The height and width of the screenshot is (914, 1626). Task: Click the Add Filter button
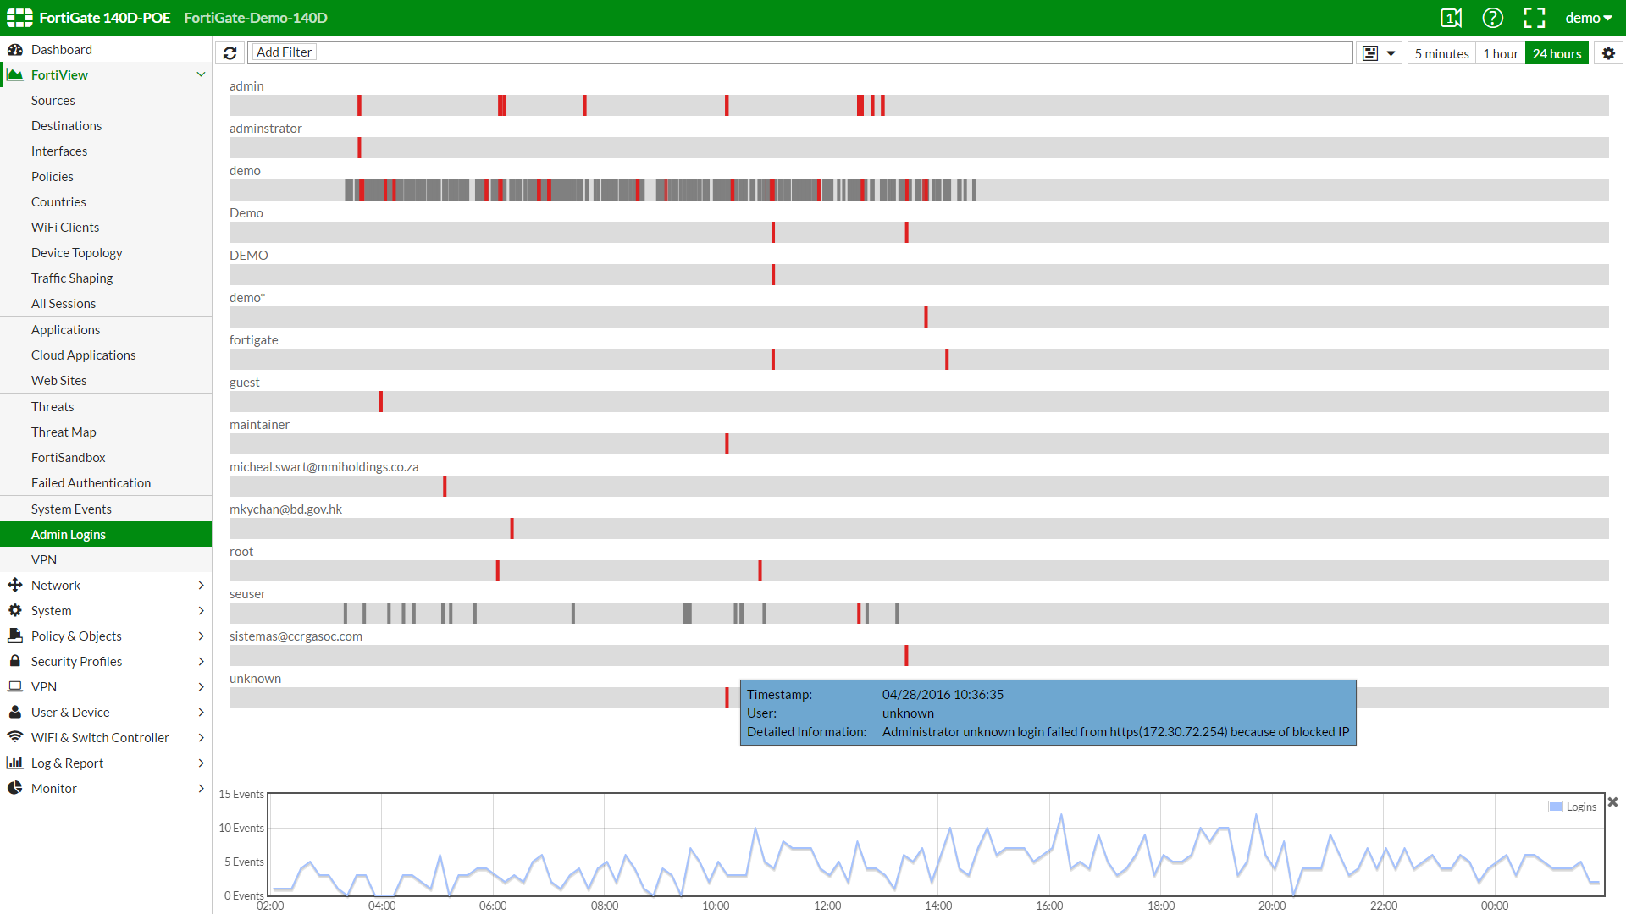284,52
